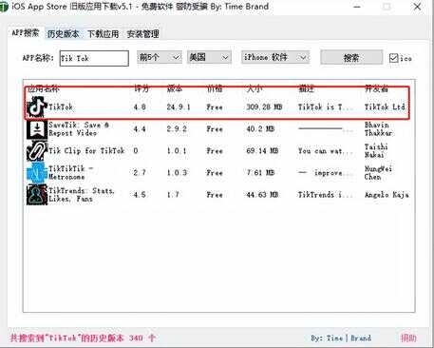434x348 pixels.
Task: Switch to the APP搜索 tab
Action: pyautogui.click(x=26, y=32)
